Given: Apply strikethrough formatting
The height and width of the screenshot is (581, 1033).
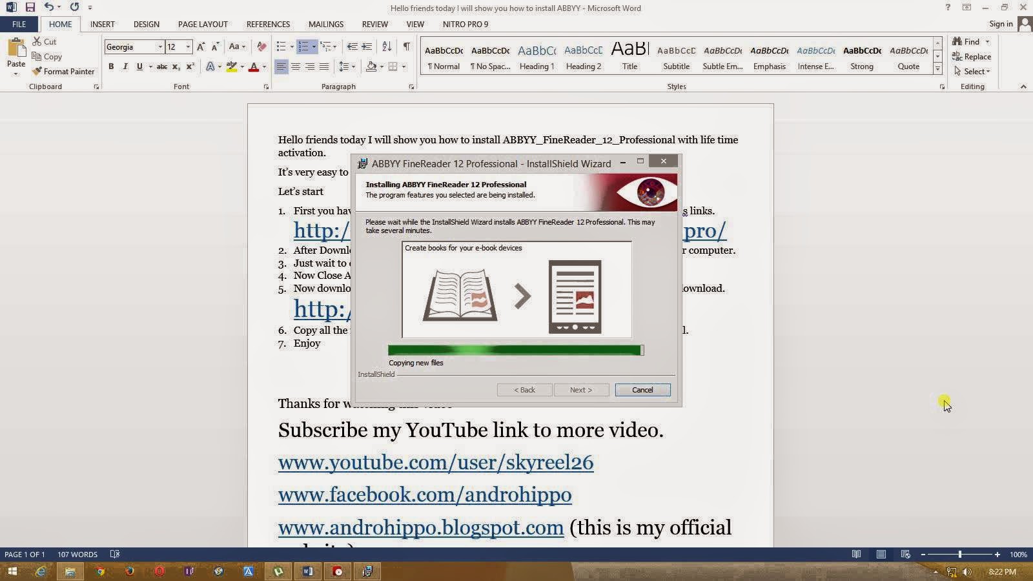Looking at the screenshot, I should tap(161, 66).
